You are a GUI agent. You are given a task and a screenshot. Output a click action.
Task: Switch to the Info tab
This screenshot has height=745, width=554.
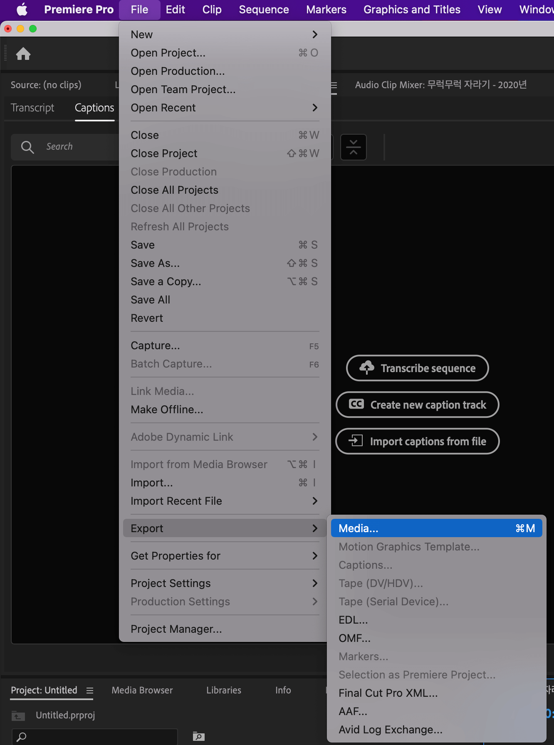[x=283, y=691]
